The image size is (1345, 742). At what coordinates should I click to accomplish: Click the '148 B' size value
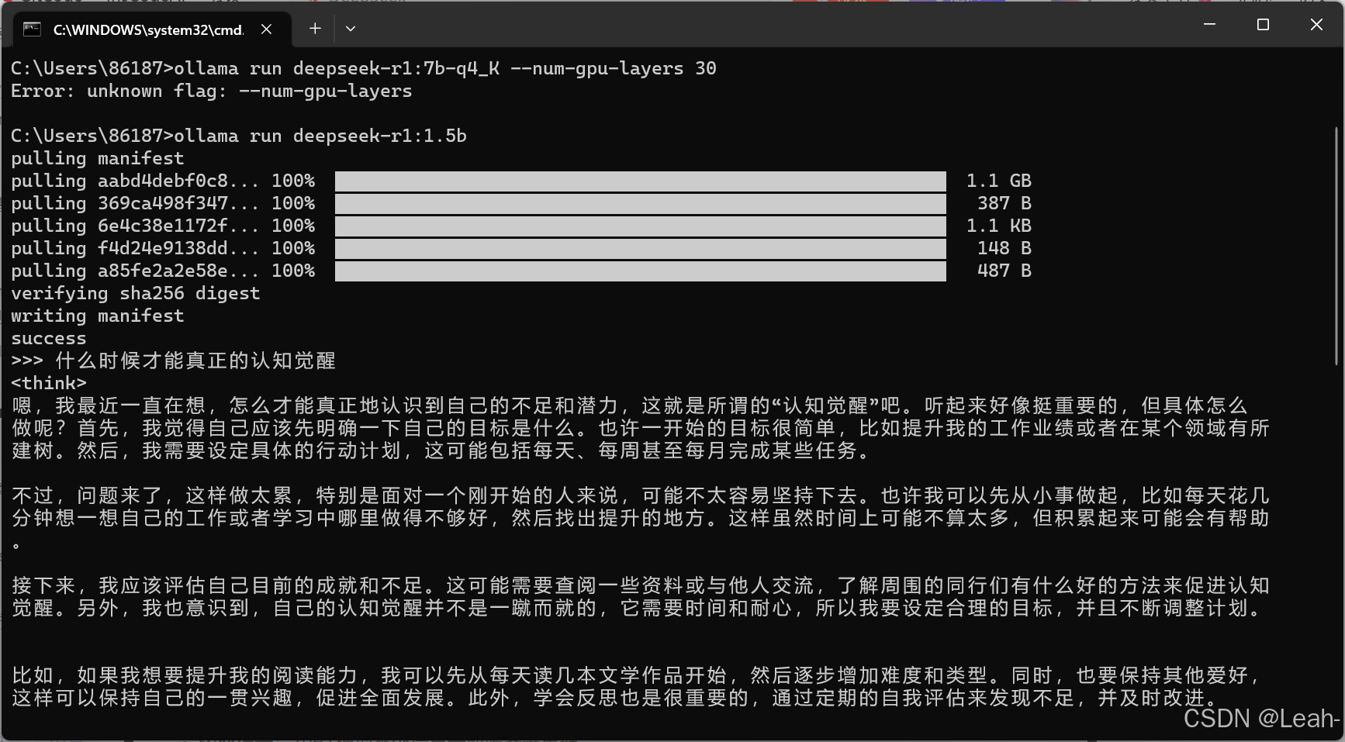pyautogui.click(x=1004, y=249)
